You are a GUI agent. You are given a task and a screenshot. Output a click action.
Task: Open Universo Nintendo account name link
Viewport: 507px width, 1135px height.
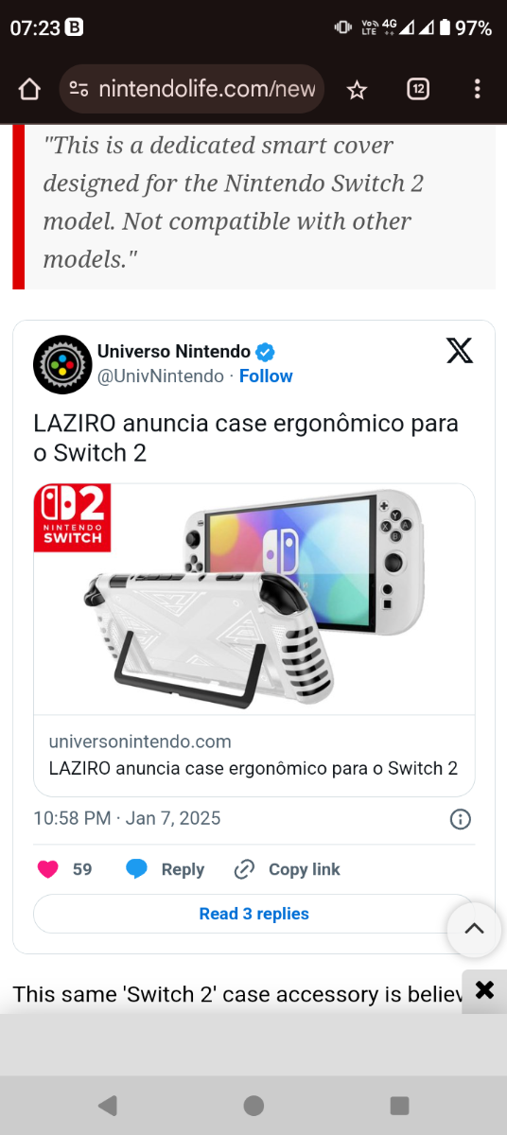(x=174, y=352)
